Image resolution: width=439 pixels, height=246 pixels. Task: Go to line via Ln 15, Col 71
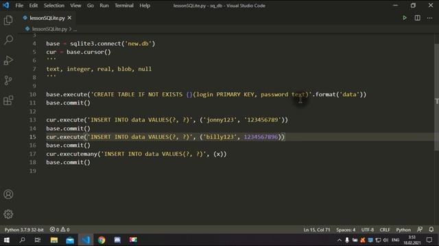(317, 230)
